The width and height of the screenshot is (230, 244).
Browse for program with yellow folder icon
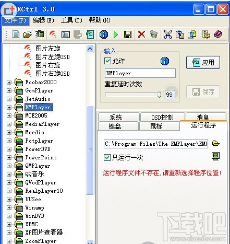pos(216,143)
